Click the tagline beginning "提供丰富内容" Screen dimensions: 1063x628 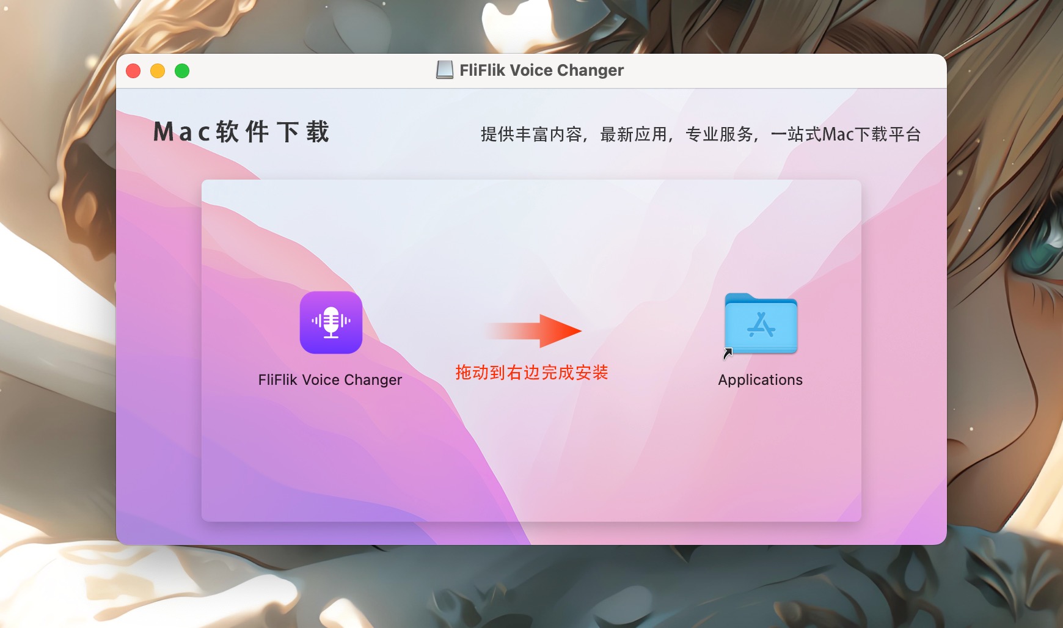point(701,134)
